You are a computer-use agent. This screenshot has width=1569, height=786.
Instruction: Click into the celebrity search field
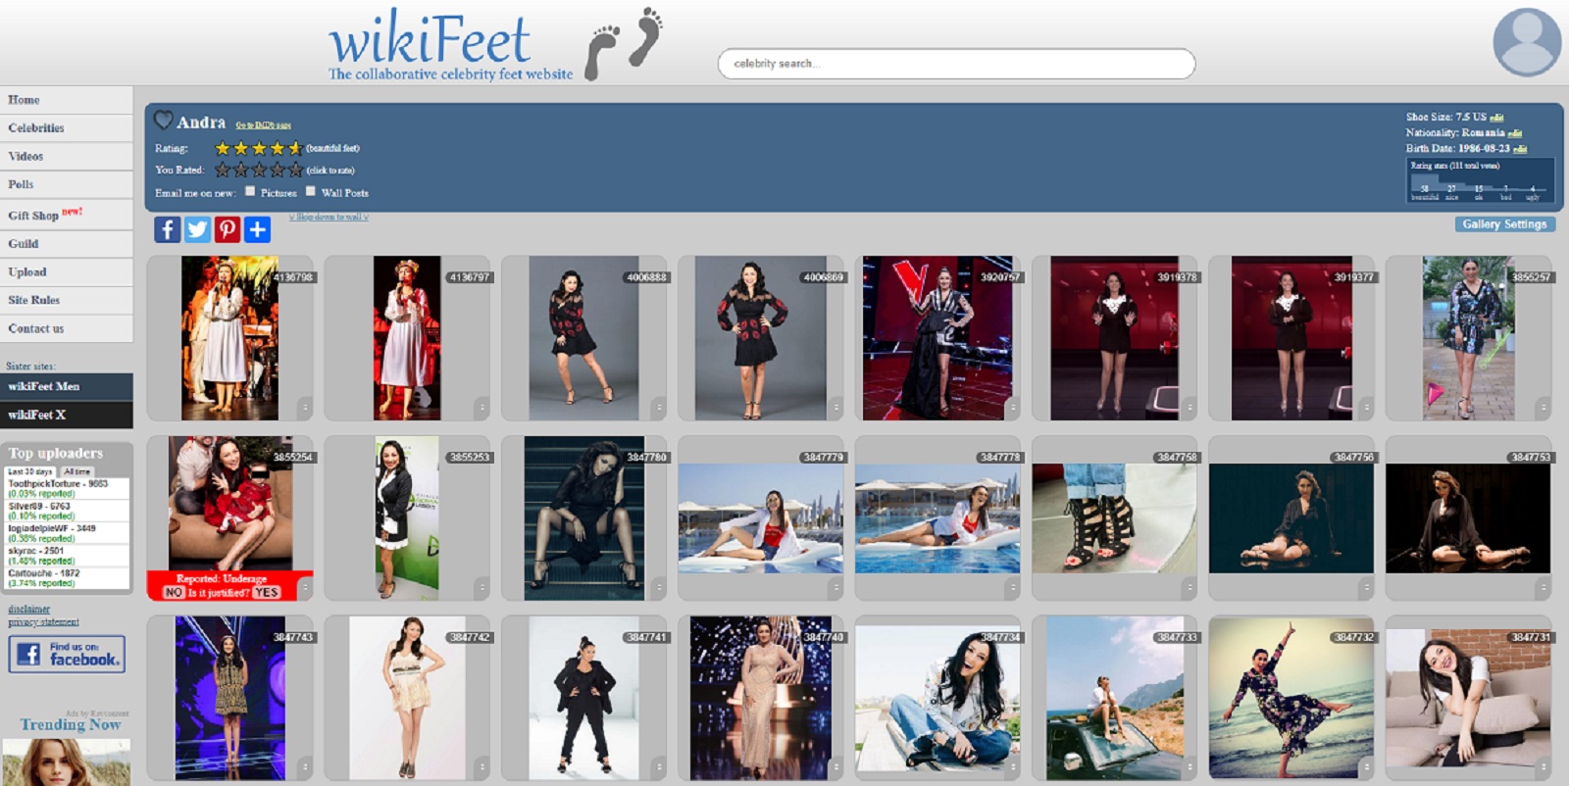(956, 64)
